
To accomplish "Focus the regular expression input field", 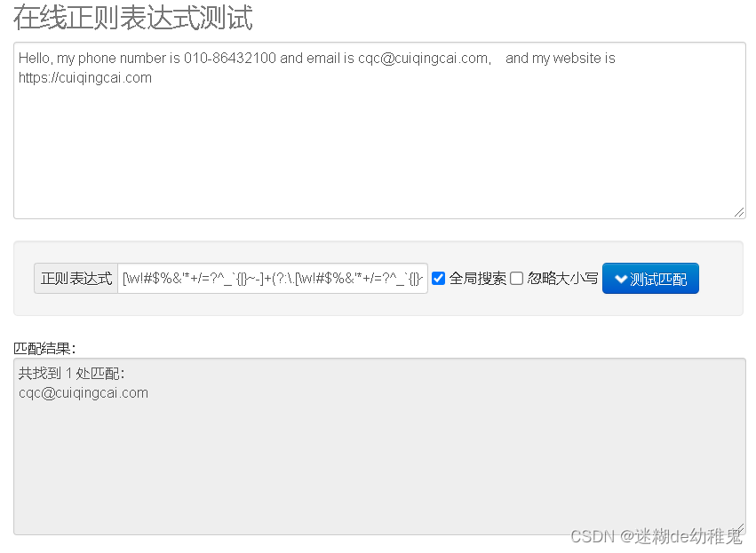I will point(273,279).
